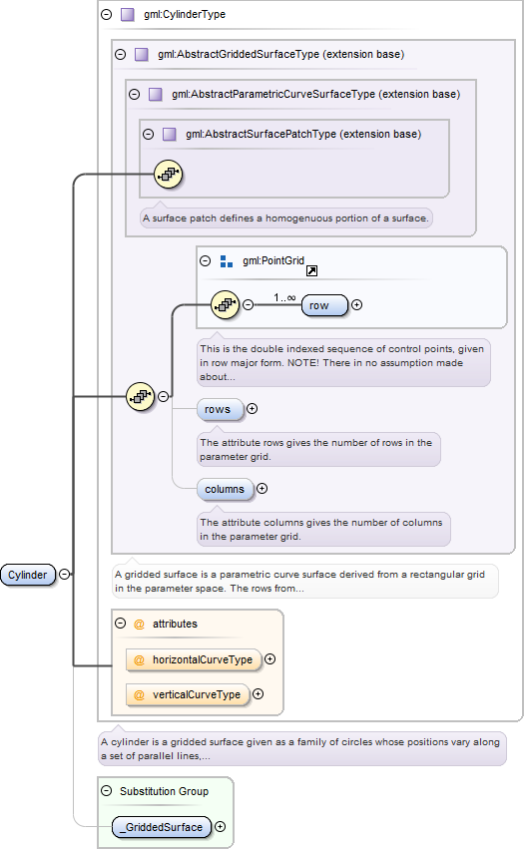Image resolution: width=525 pixels, height=850 pixels.
Task: Select the _GriddedSurface element
Action: tap(162, 827)
